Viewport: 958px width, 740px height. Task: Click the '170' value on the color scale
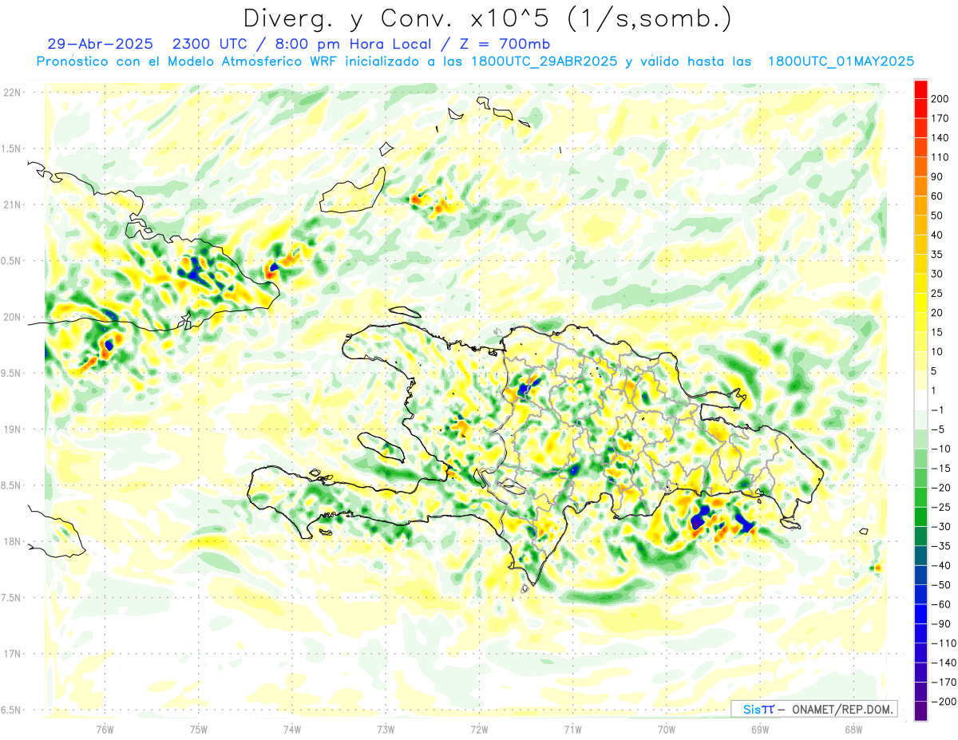tap(940, 118)
